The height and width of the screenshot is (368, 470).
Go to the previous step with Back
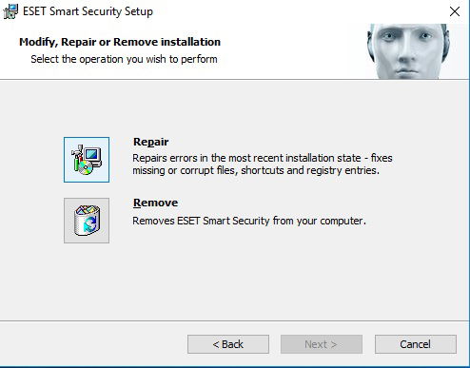coord(228,344)
